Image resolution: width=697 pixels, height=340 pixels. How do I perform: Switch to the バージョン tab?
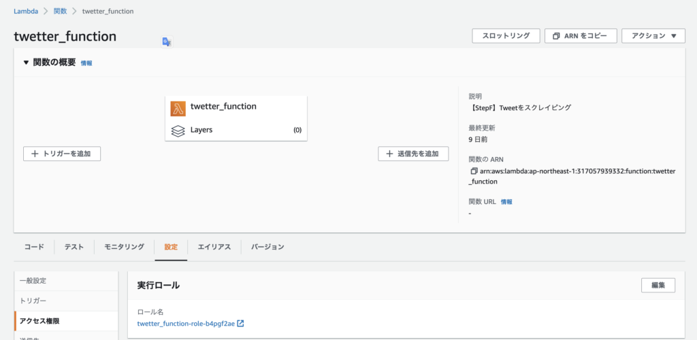(267, 247)
